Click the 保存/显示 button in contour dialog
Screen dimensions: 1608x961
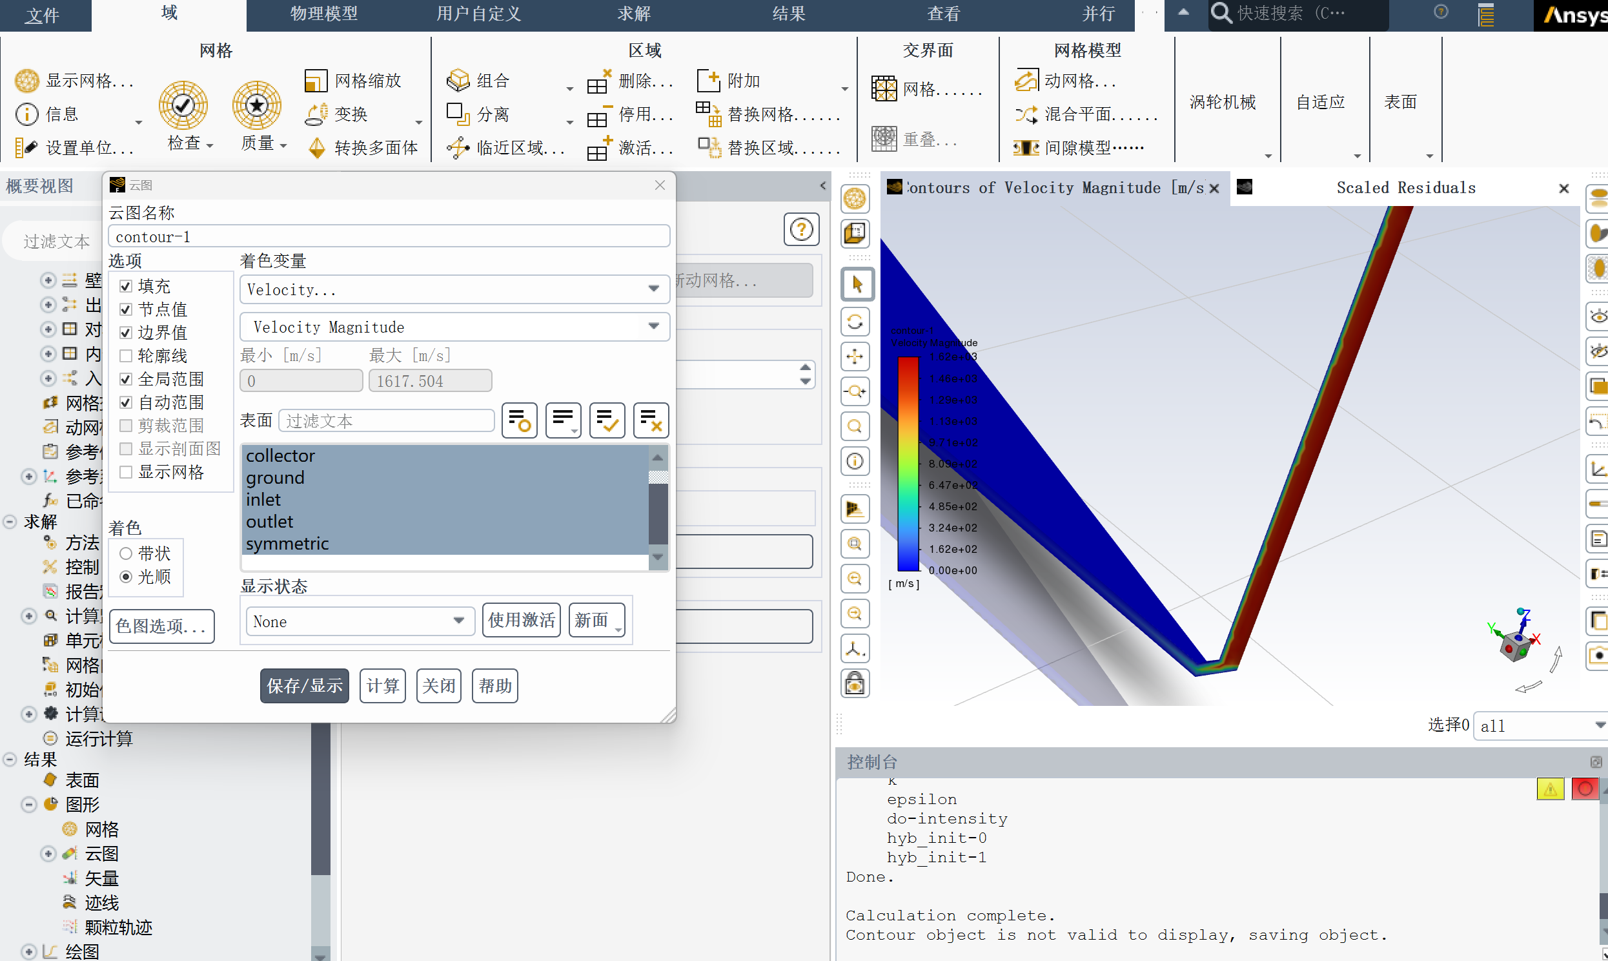(x=304, y=685)
